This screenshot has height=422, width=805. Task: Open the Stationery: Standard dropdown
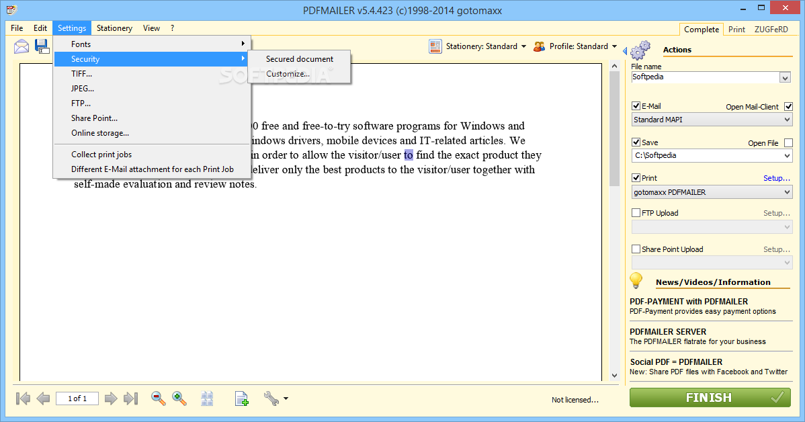tap(523, 46)
